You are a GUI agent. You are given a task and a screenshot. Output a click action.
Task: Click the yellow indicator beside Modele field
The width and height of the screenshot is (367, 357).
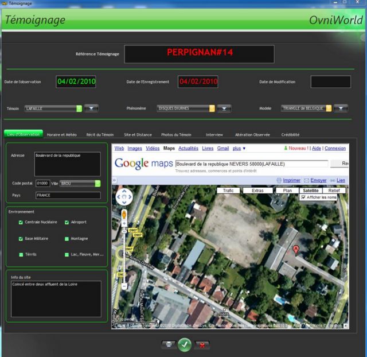point(329,108)
